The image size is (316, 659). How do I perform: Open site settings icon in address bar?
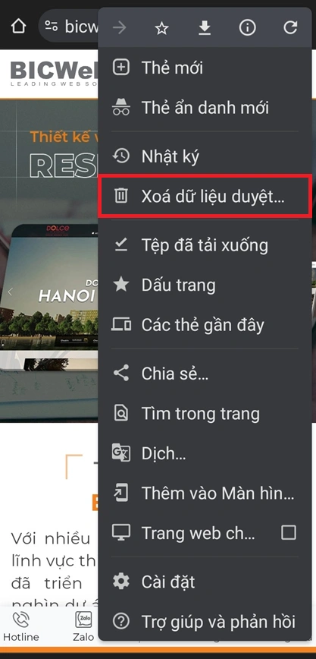pyautogui.click(x=52, y=27)
